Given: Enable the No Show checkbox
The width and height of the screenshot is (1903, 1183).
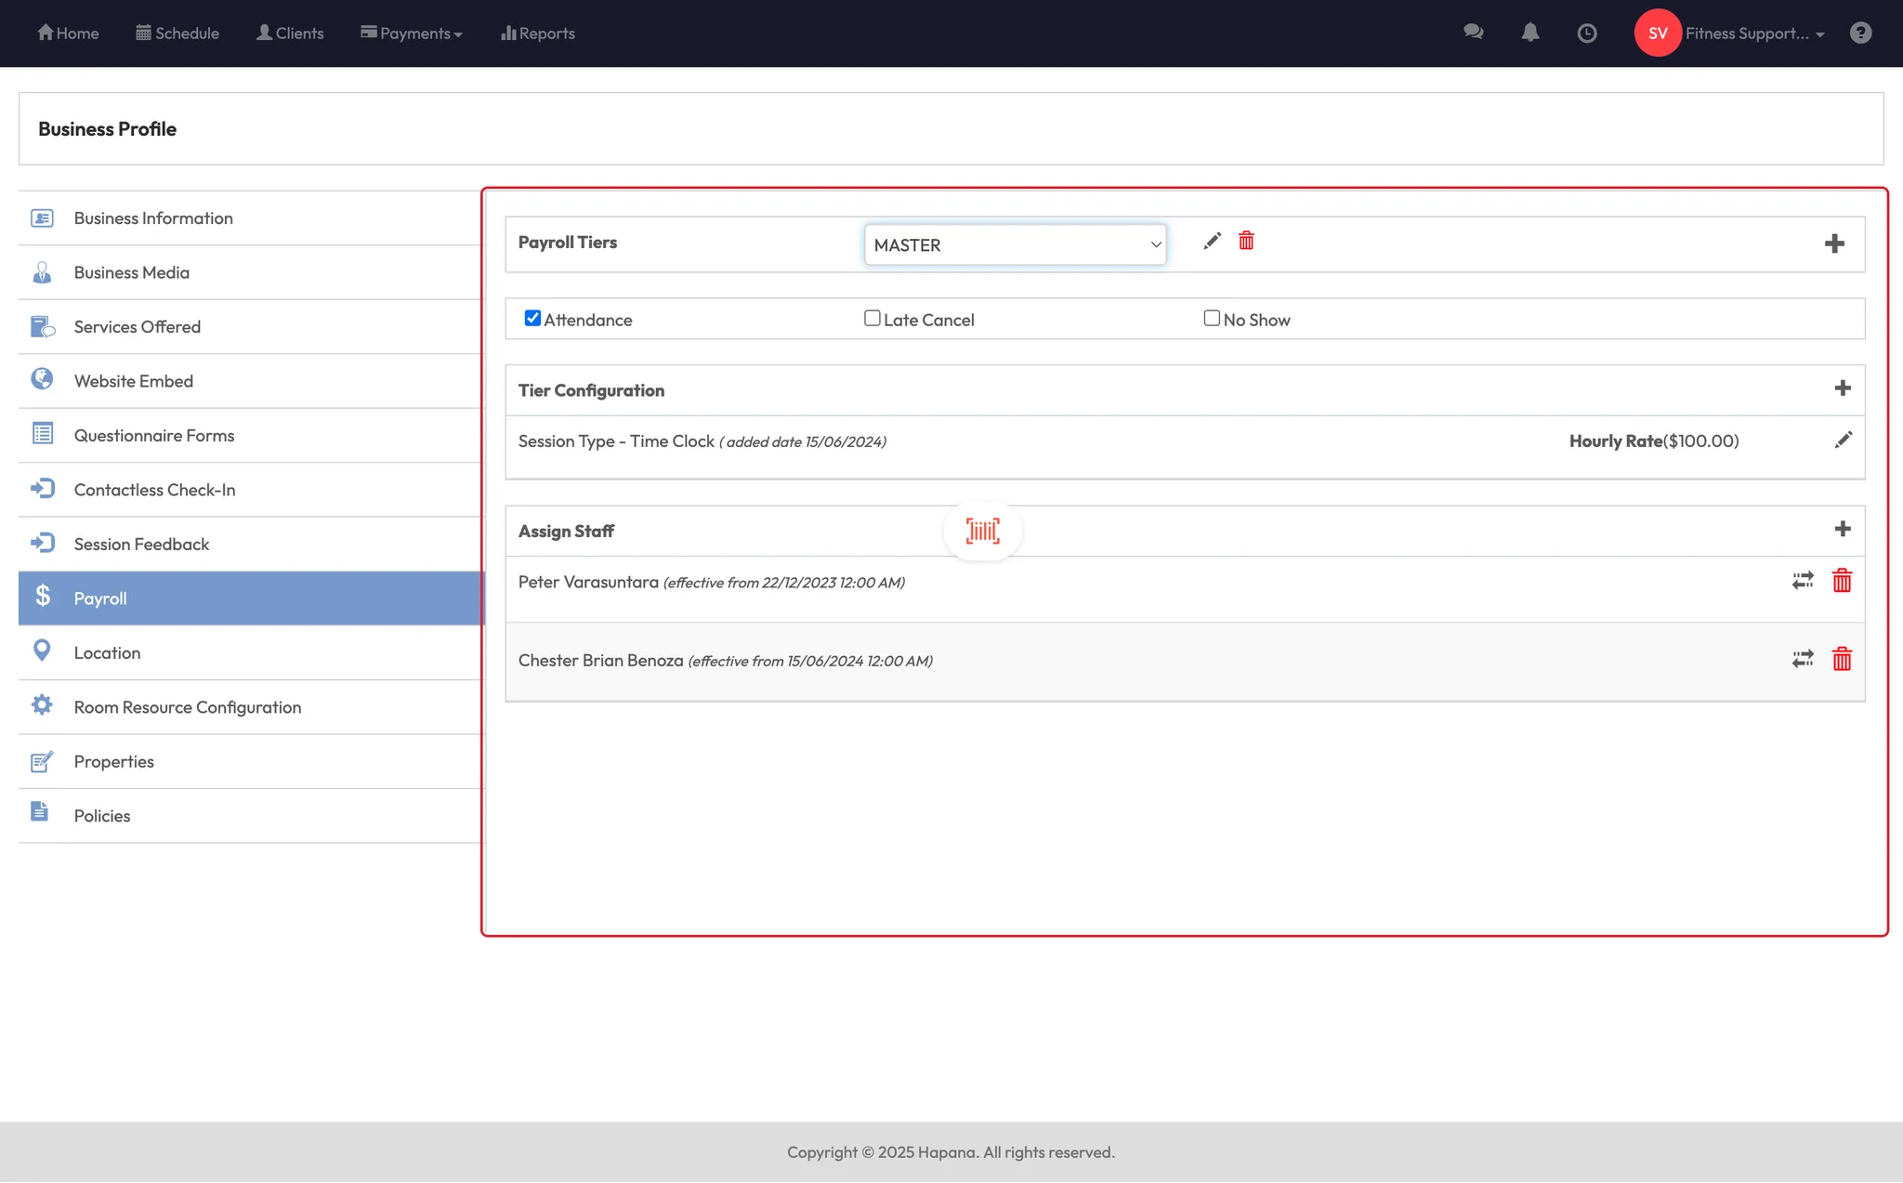Looking at the screenshot, I should tap(1211, 319).
